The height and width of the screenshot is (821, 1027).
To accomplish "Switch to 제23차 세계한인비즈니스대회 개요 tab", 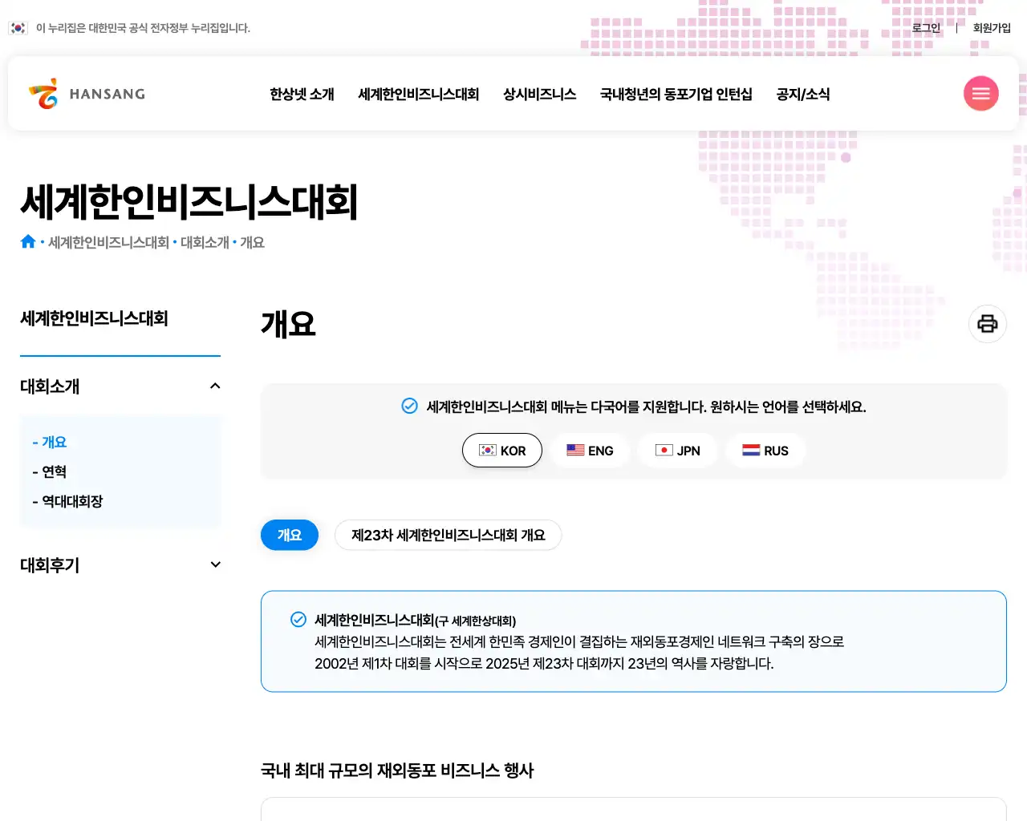I will point(448,535).
